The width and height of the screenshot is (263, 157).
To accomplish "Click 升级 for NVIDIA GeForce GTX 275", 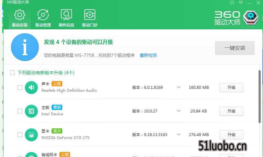I will (231, 135).
